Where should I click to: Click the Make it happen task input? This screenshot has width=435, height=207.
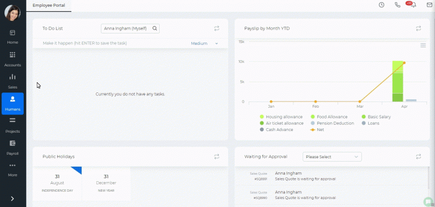[x=85, y=43]
